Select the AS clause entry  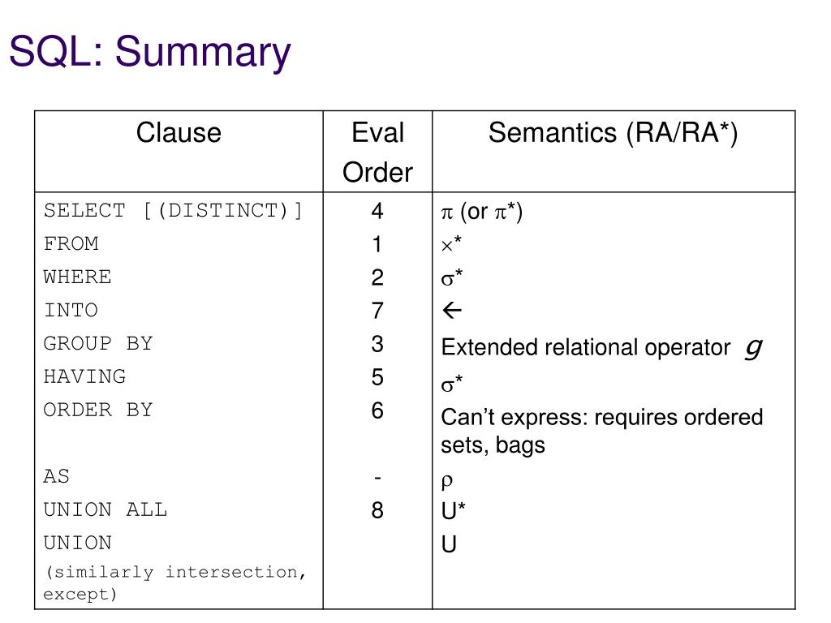click(x=57, y=476)
